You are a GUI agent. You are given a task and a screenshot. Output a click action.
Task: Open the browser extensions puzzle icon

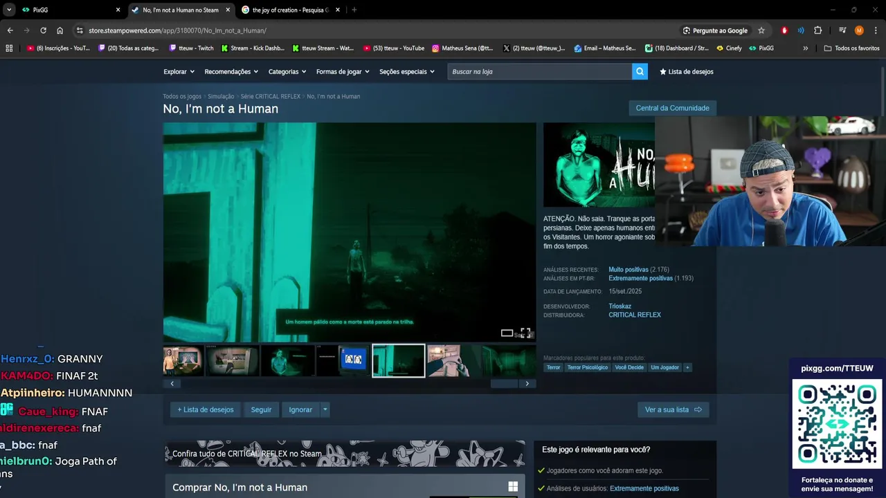pos(817,30)
